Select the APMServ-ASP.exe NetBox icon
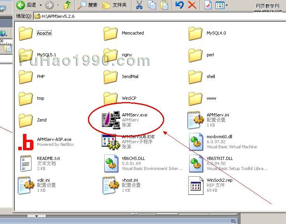 (26, 142)
